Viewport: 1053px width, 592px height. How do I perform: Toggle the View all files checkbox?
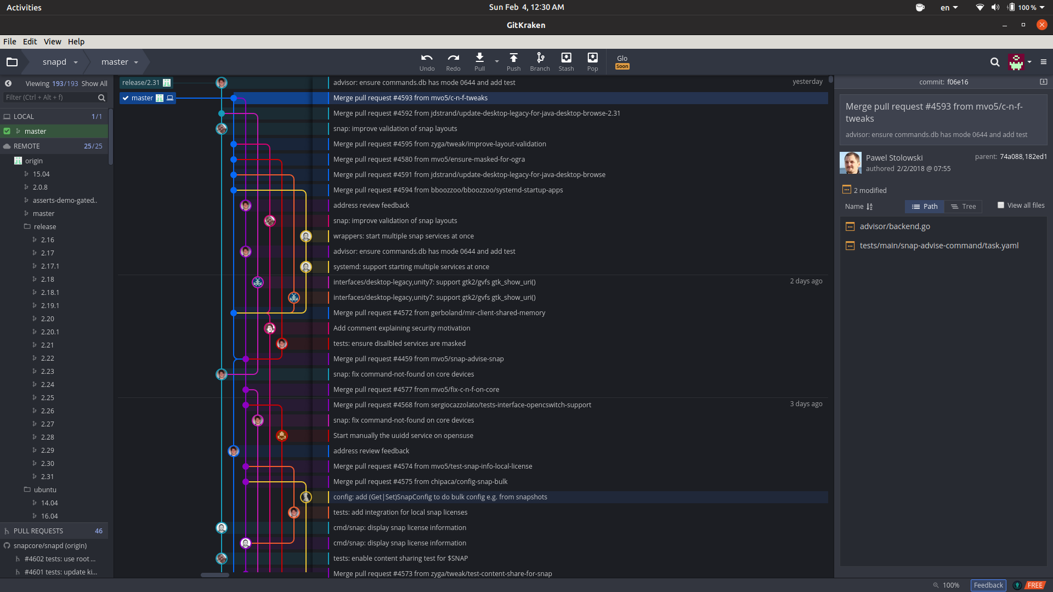1001,205
